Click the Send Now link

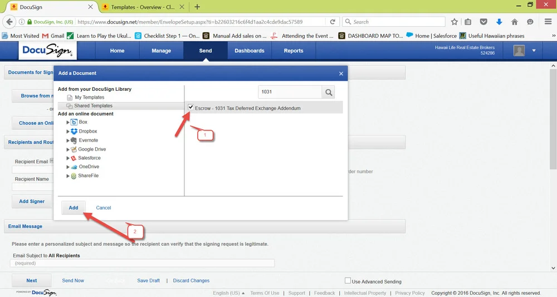tap(73, 281)
